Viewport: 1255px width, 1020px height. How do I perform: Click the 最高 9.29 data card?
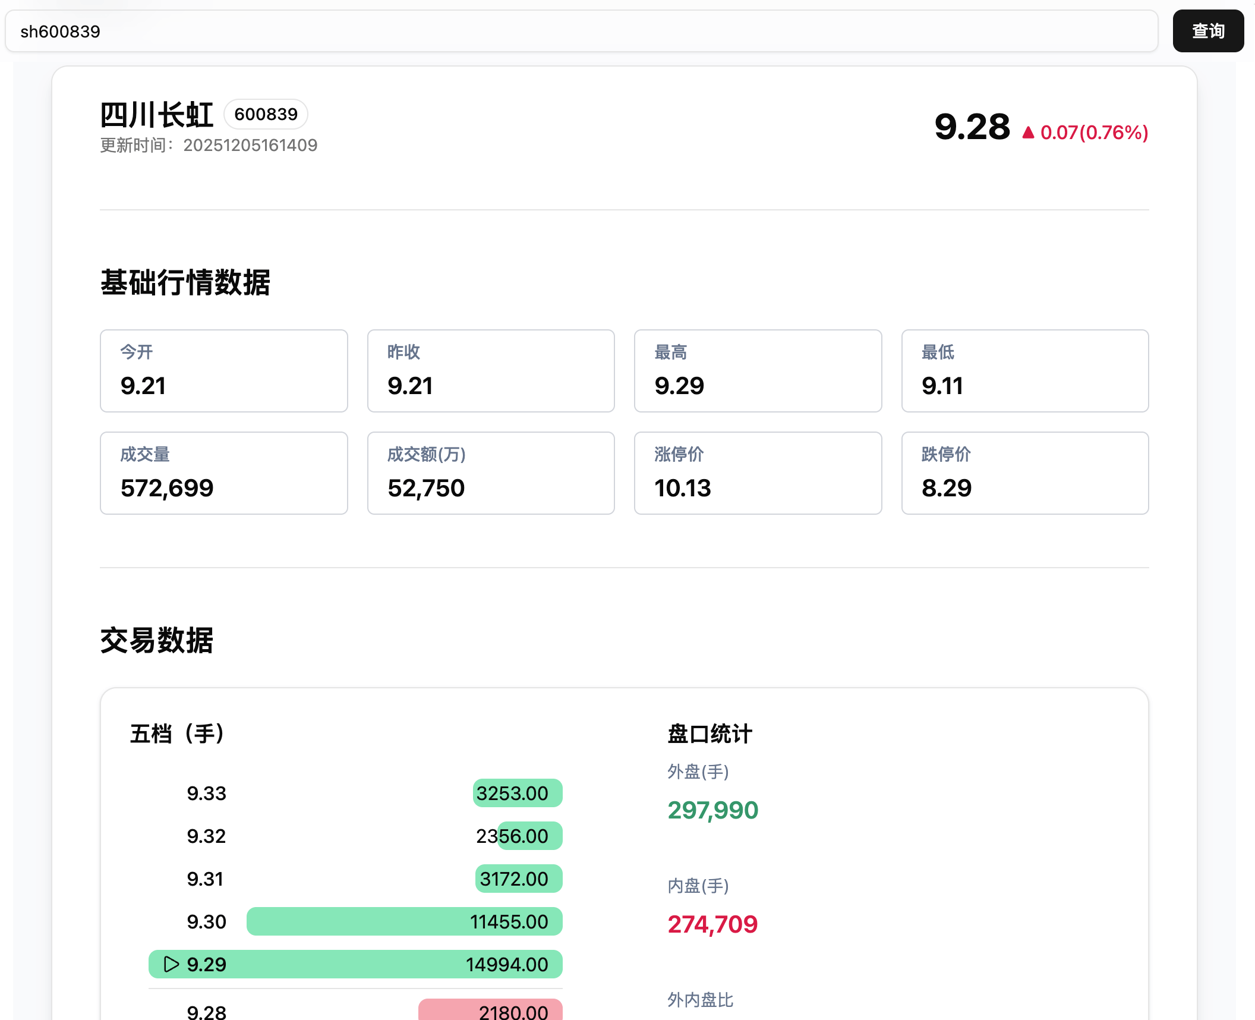coord(758,371)
